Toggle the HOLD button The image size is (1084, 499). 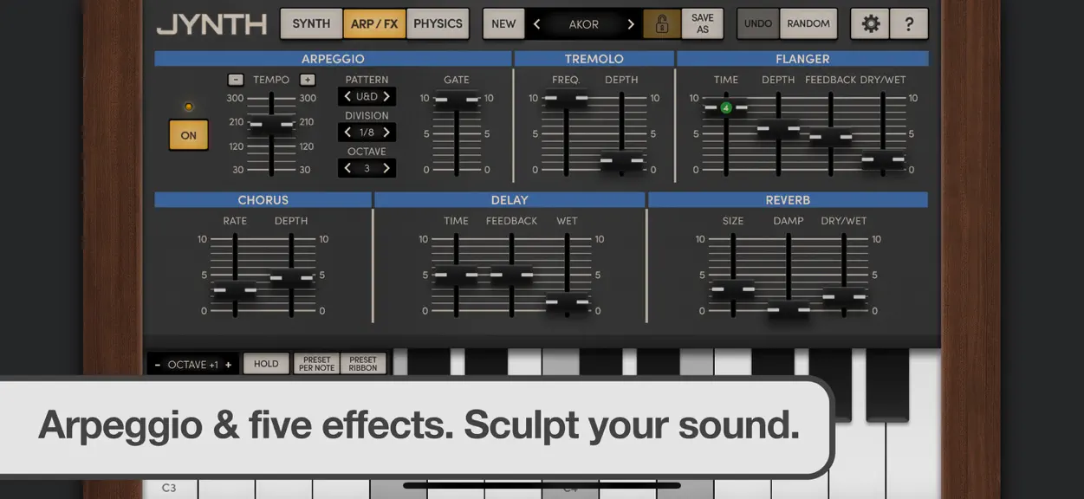pos(266,364)
